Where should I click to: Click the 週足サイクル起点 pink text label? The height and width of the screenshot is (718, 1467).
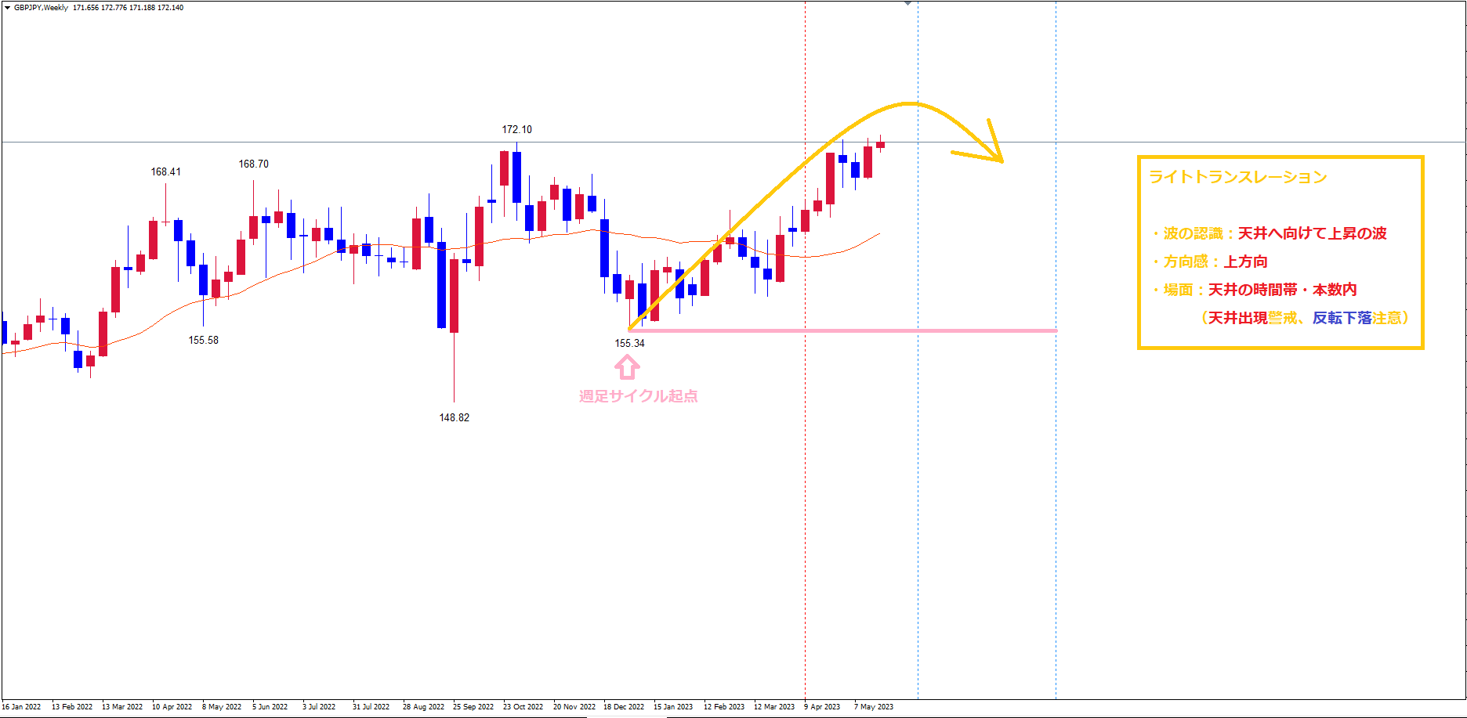pos(638,396)
